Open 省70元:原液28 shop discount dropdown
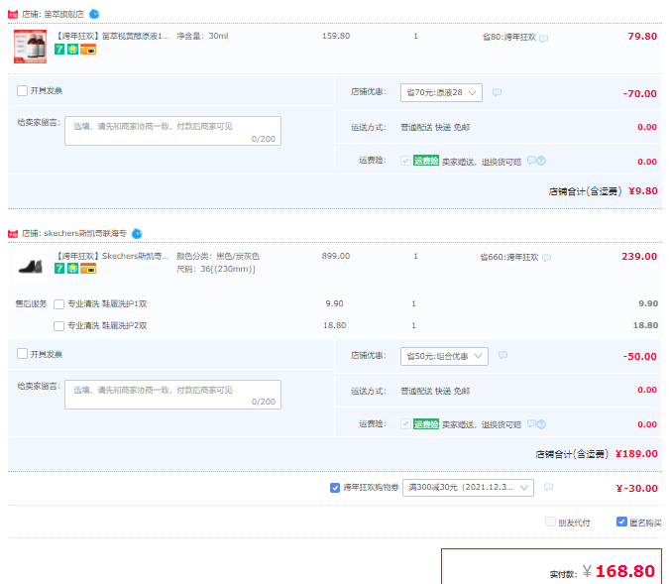Image resolution: width=669 pixels, height=584 pixels. [441, 92]
